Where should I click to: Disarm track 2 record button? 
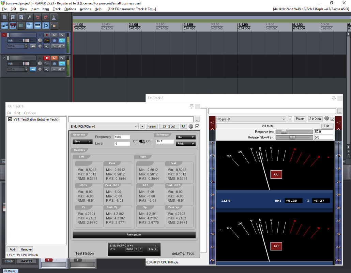pyautogui.click(x=47, y=58)
